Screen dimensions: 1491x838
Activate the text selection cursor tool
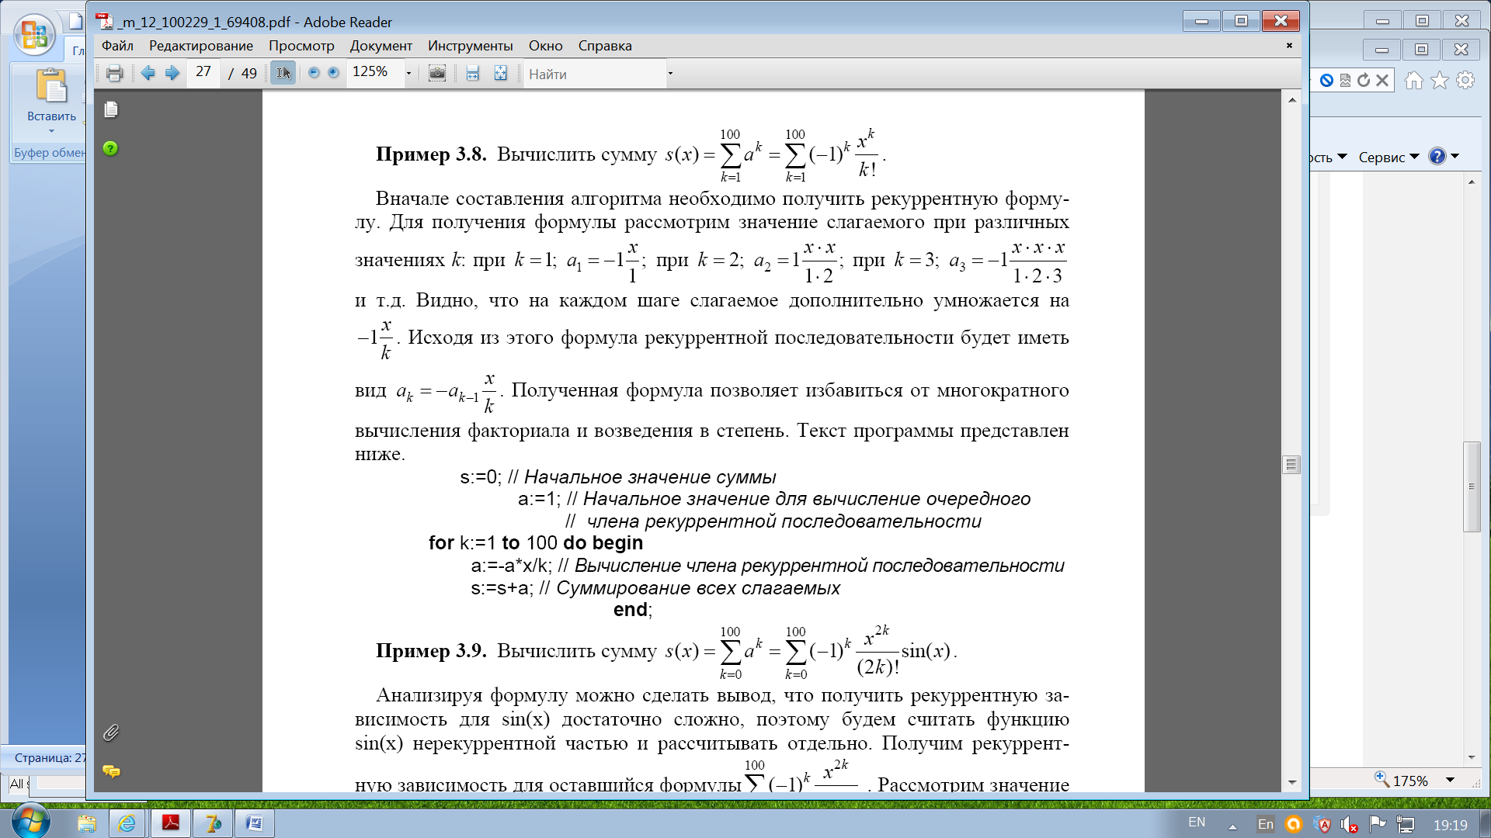pyautogui.click(x=283, y=73)
